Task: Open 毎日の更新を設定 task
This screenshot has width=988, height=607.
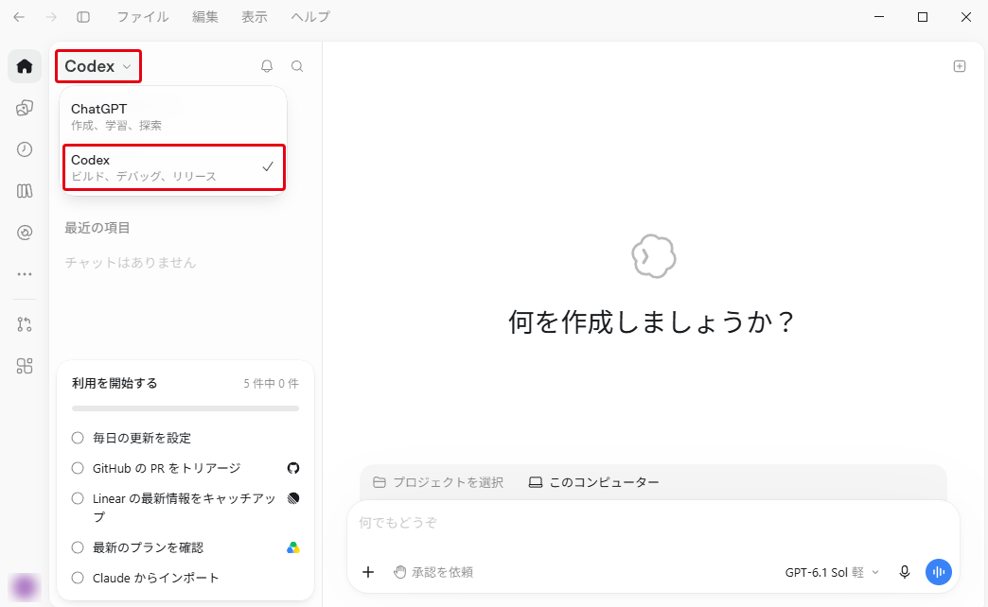Action: [142, 438]
